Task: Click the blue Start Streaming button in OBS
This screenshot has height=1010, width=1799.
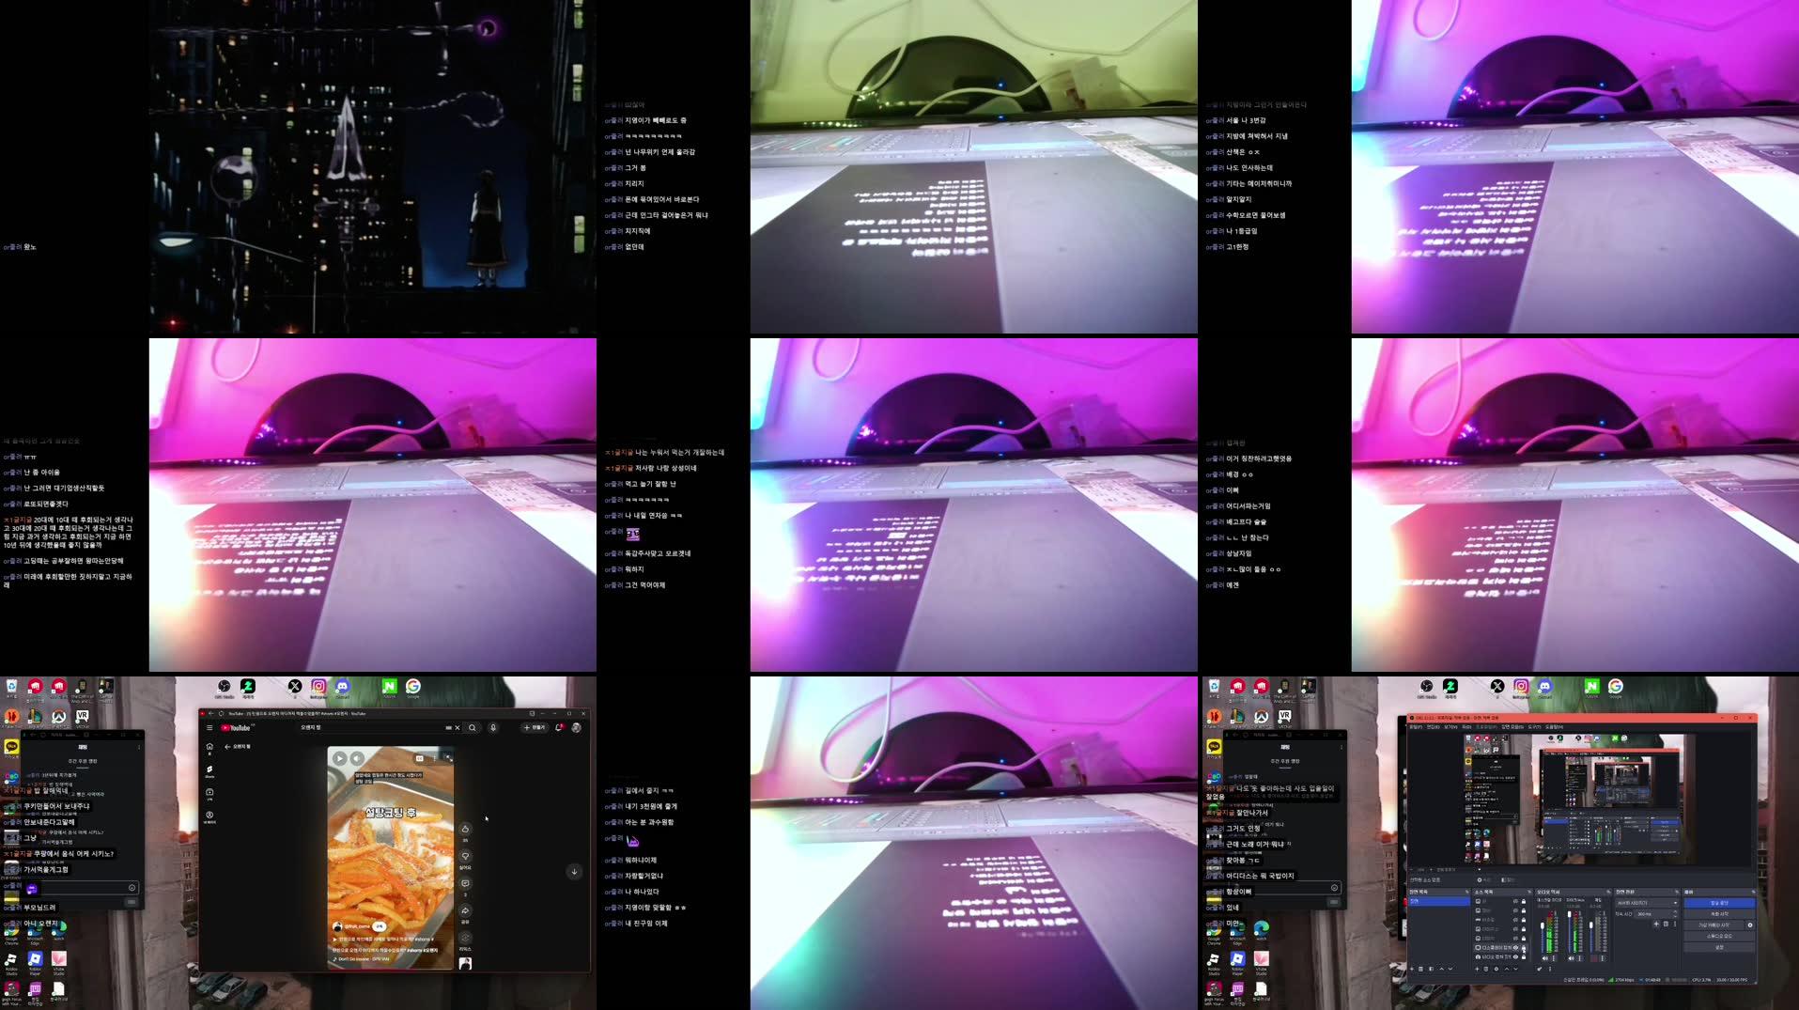Action: [x=1718, y=902]
